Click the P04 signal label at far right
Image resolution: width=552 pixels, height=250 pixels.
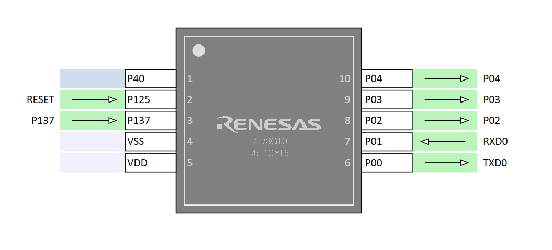click(x=491, y=79)
